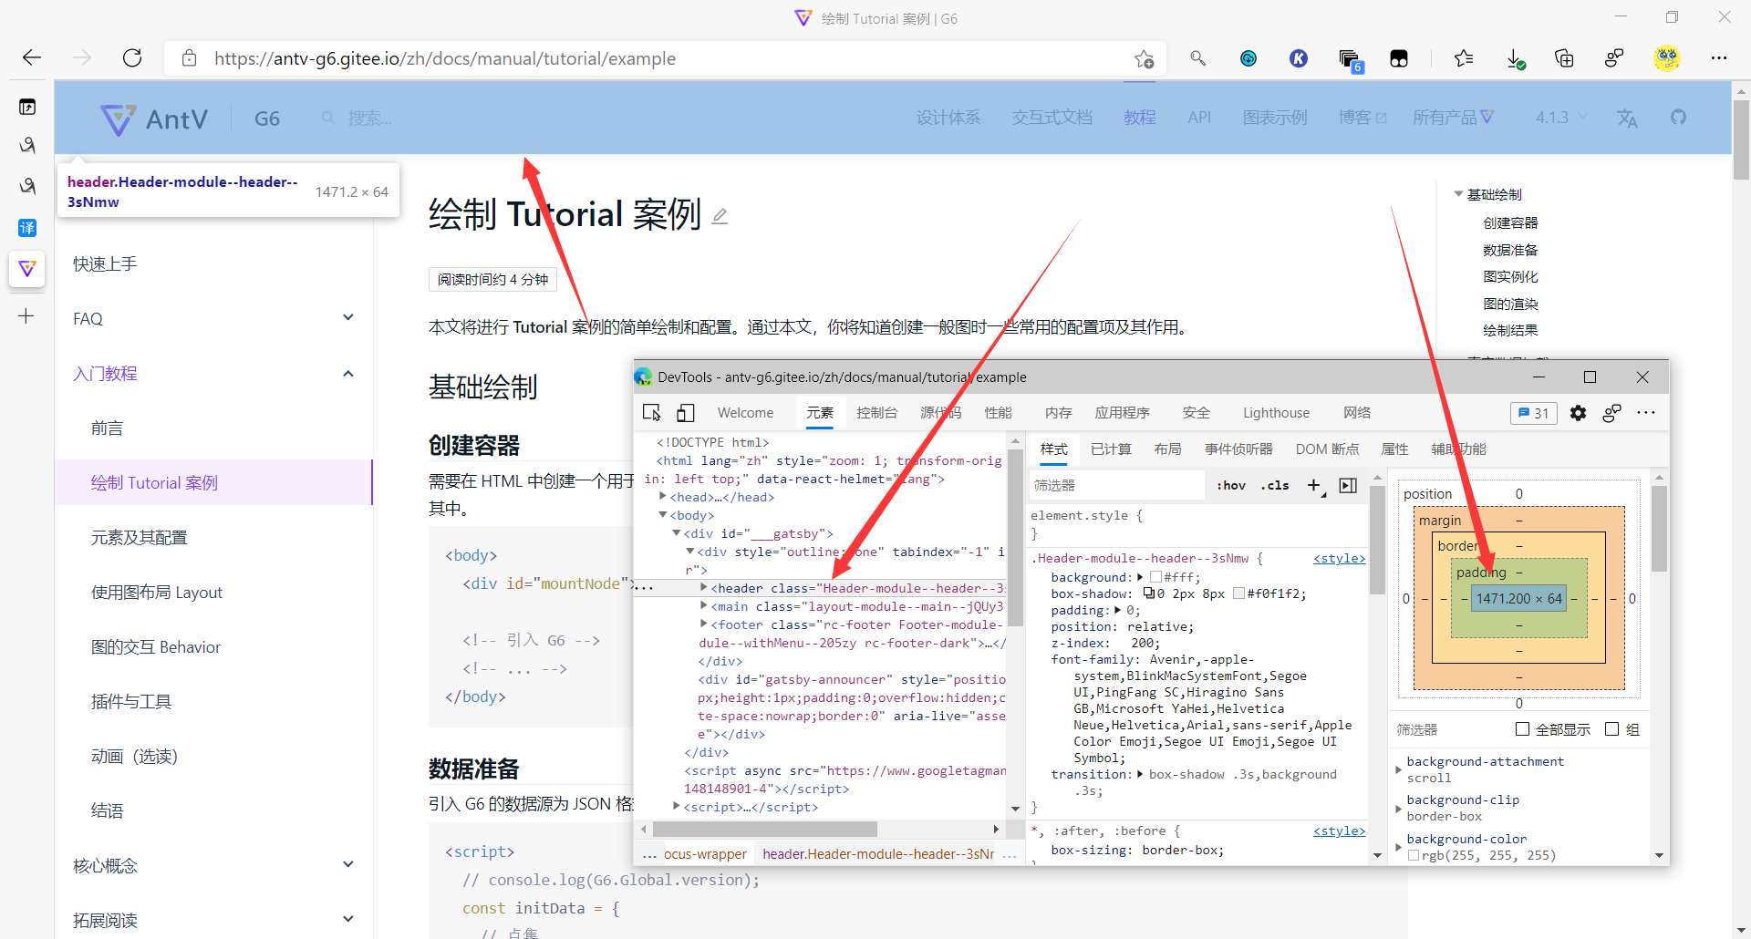Click the language translate icon in AntV header
1751x939 pixels.
tap(1627, 118)
